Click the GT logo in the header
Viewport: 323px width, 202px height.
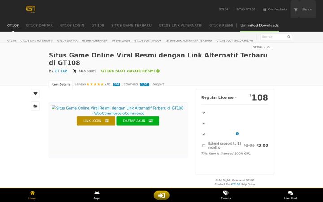pos(31,9)
